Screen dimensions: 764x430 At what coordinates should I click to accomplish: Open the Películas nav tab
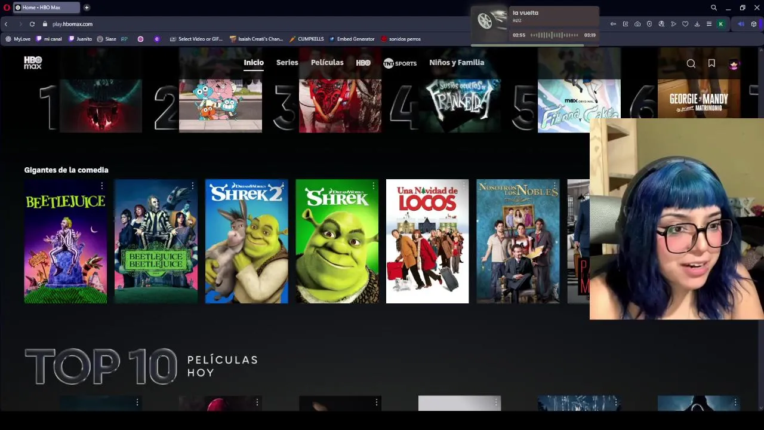(327, 63)
